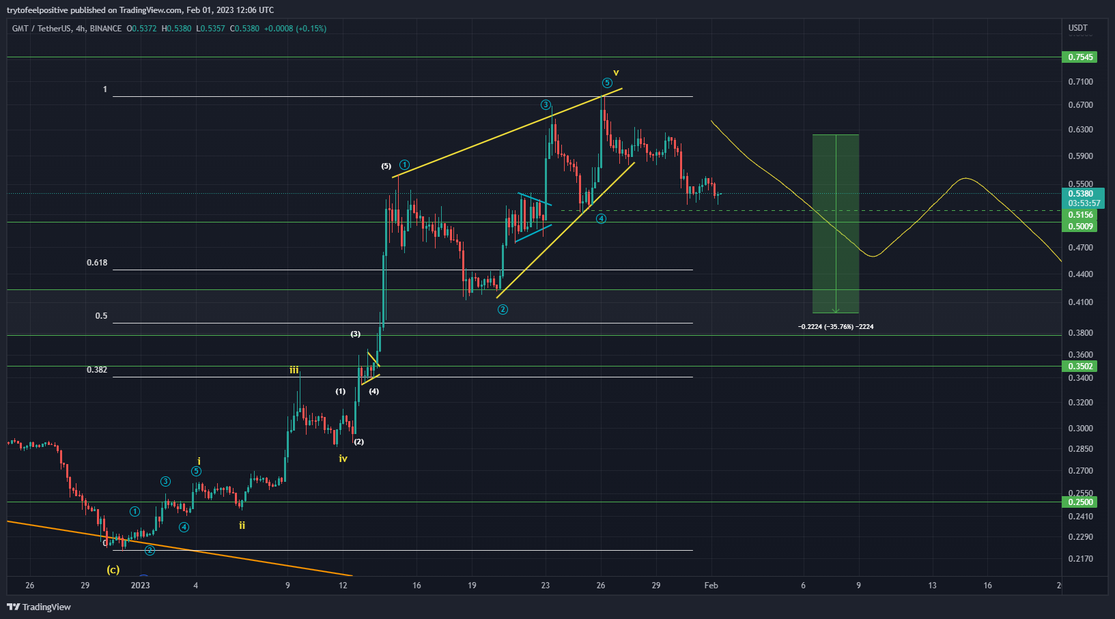The width and height of the screenshot is (1115, 619).
Task: Click the publisher header text trytofeelpositive
Action: (38, 10)
